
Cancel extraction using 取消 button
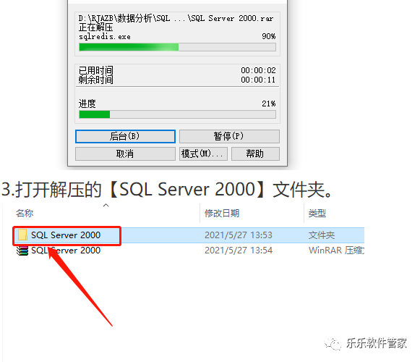[125, 153]
